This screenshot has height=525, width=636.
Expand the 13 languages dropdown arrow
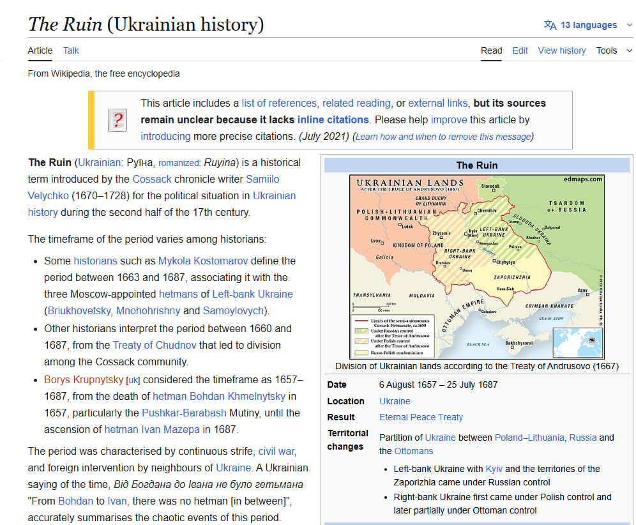[630, 25]
